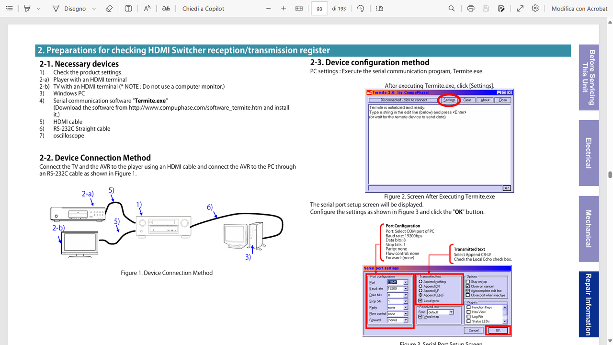This screenshot has width=613, height=345.
Task: Rotate the page clockwise
Action: (x=361, y=9)
